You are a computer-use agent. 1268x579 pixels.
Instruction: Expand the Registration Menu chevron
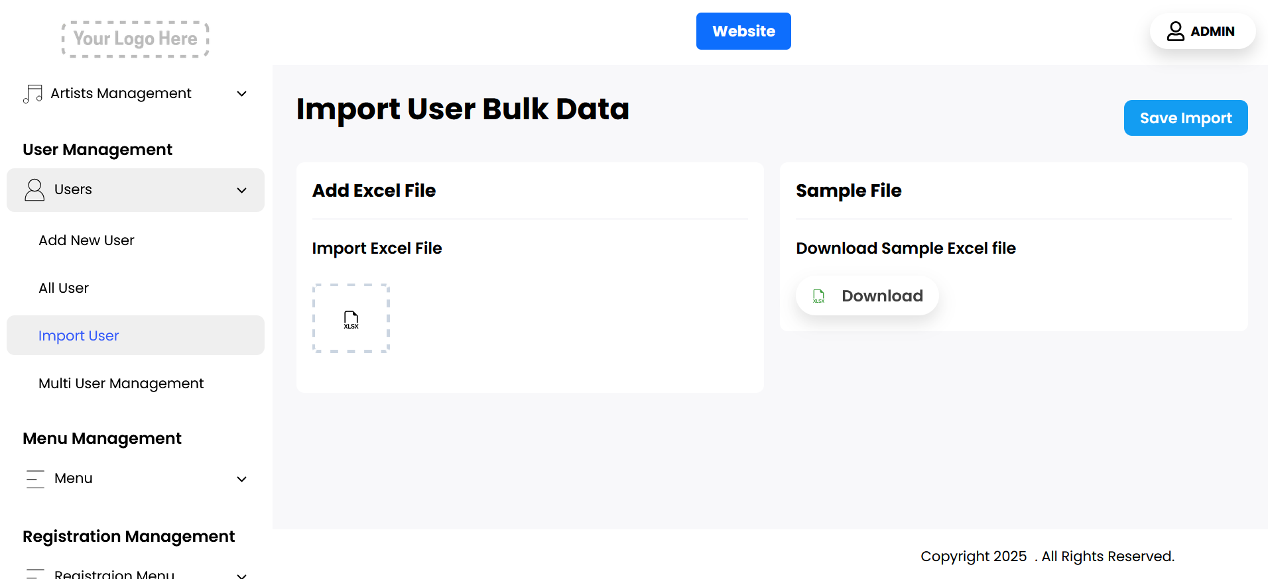tap(242, 574)
